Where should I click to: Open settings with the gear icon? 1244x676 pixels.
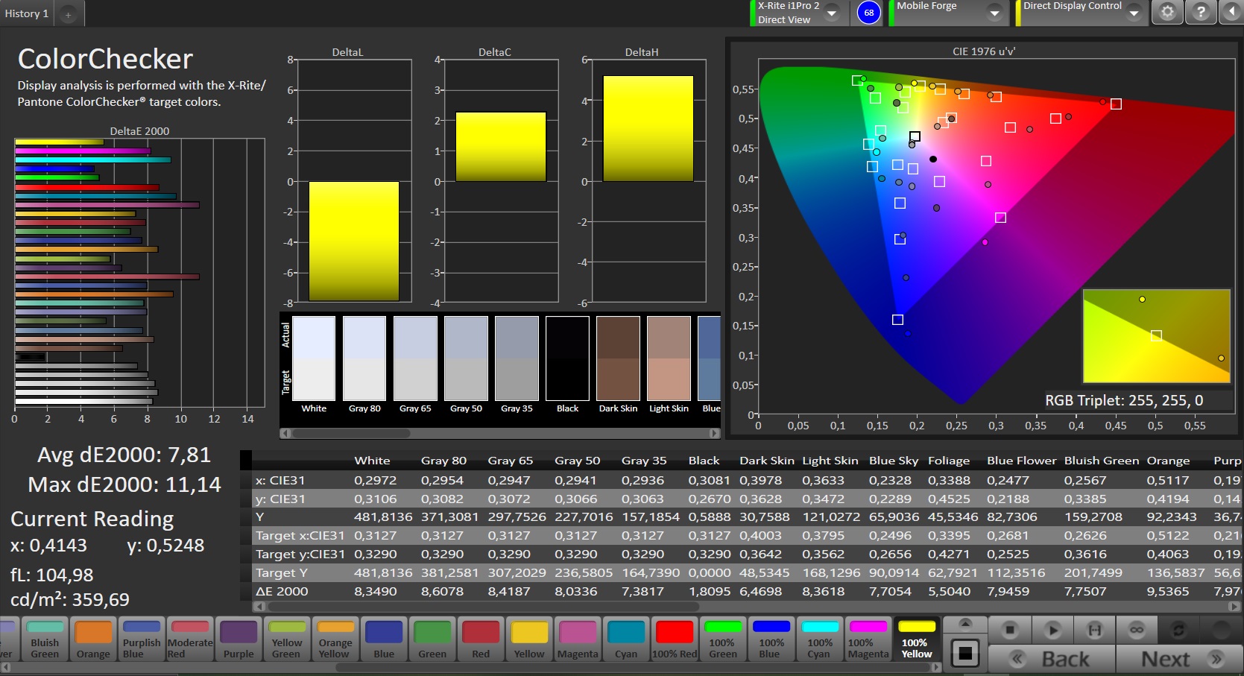click(x=1167, y=13)
